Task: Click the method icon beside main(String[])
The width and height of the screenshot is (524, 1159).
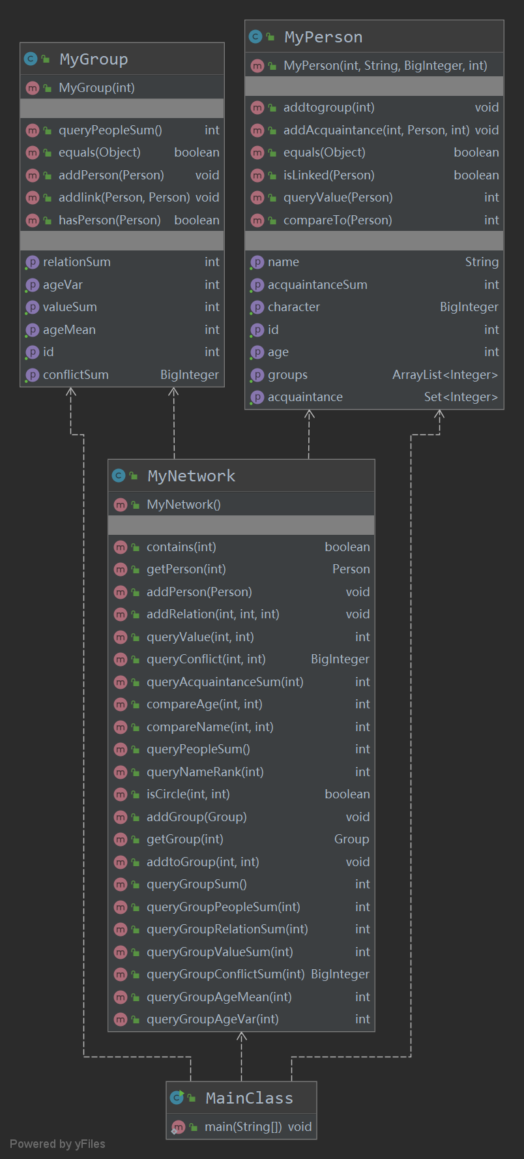Action: 178,1127
